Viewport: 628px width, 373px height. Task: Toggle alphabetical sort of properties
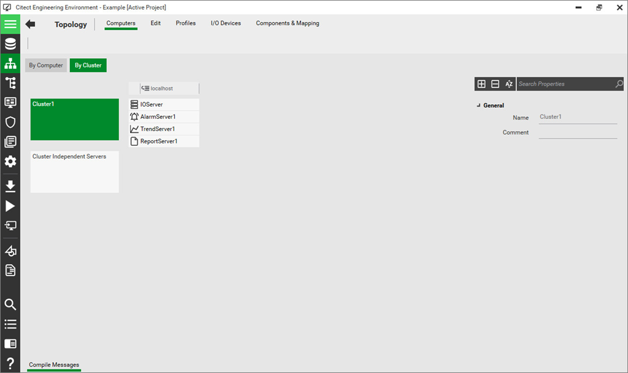click(x=509, y=84)
